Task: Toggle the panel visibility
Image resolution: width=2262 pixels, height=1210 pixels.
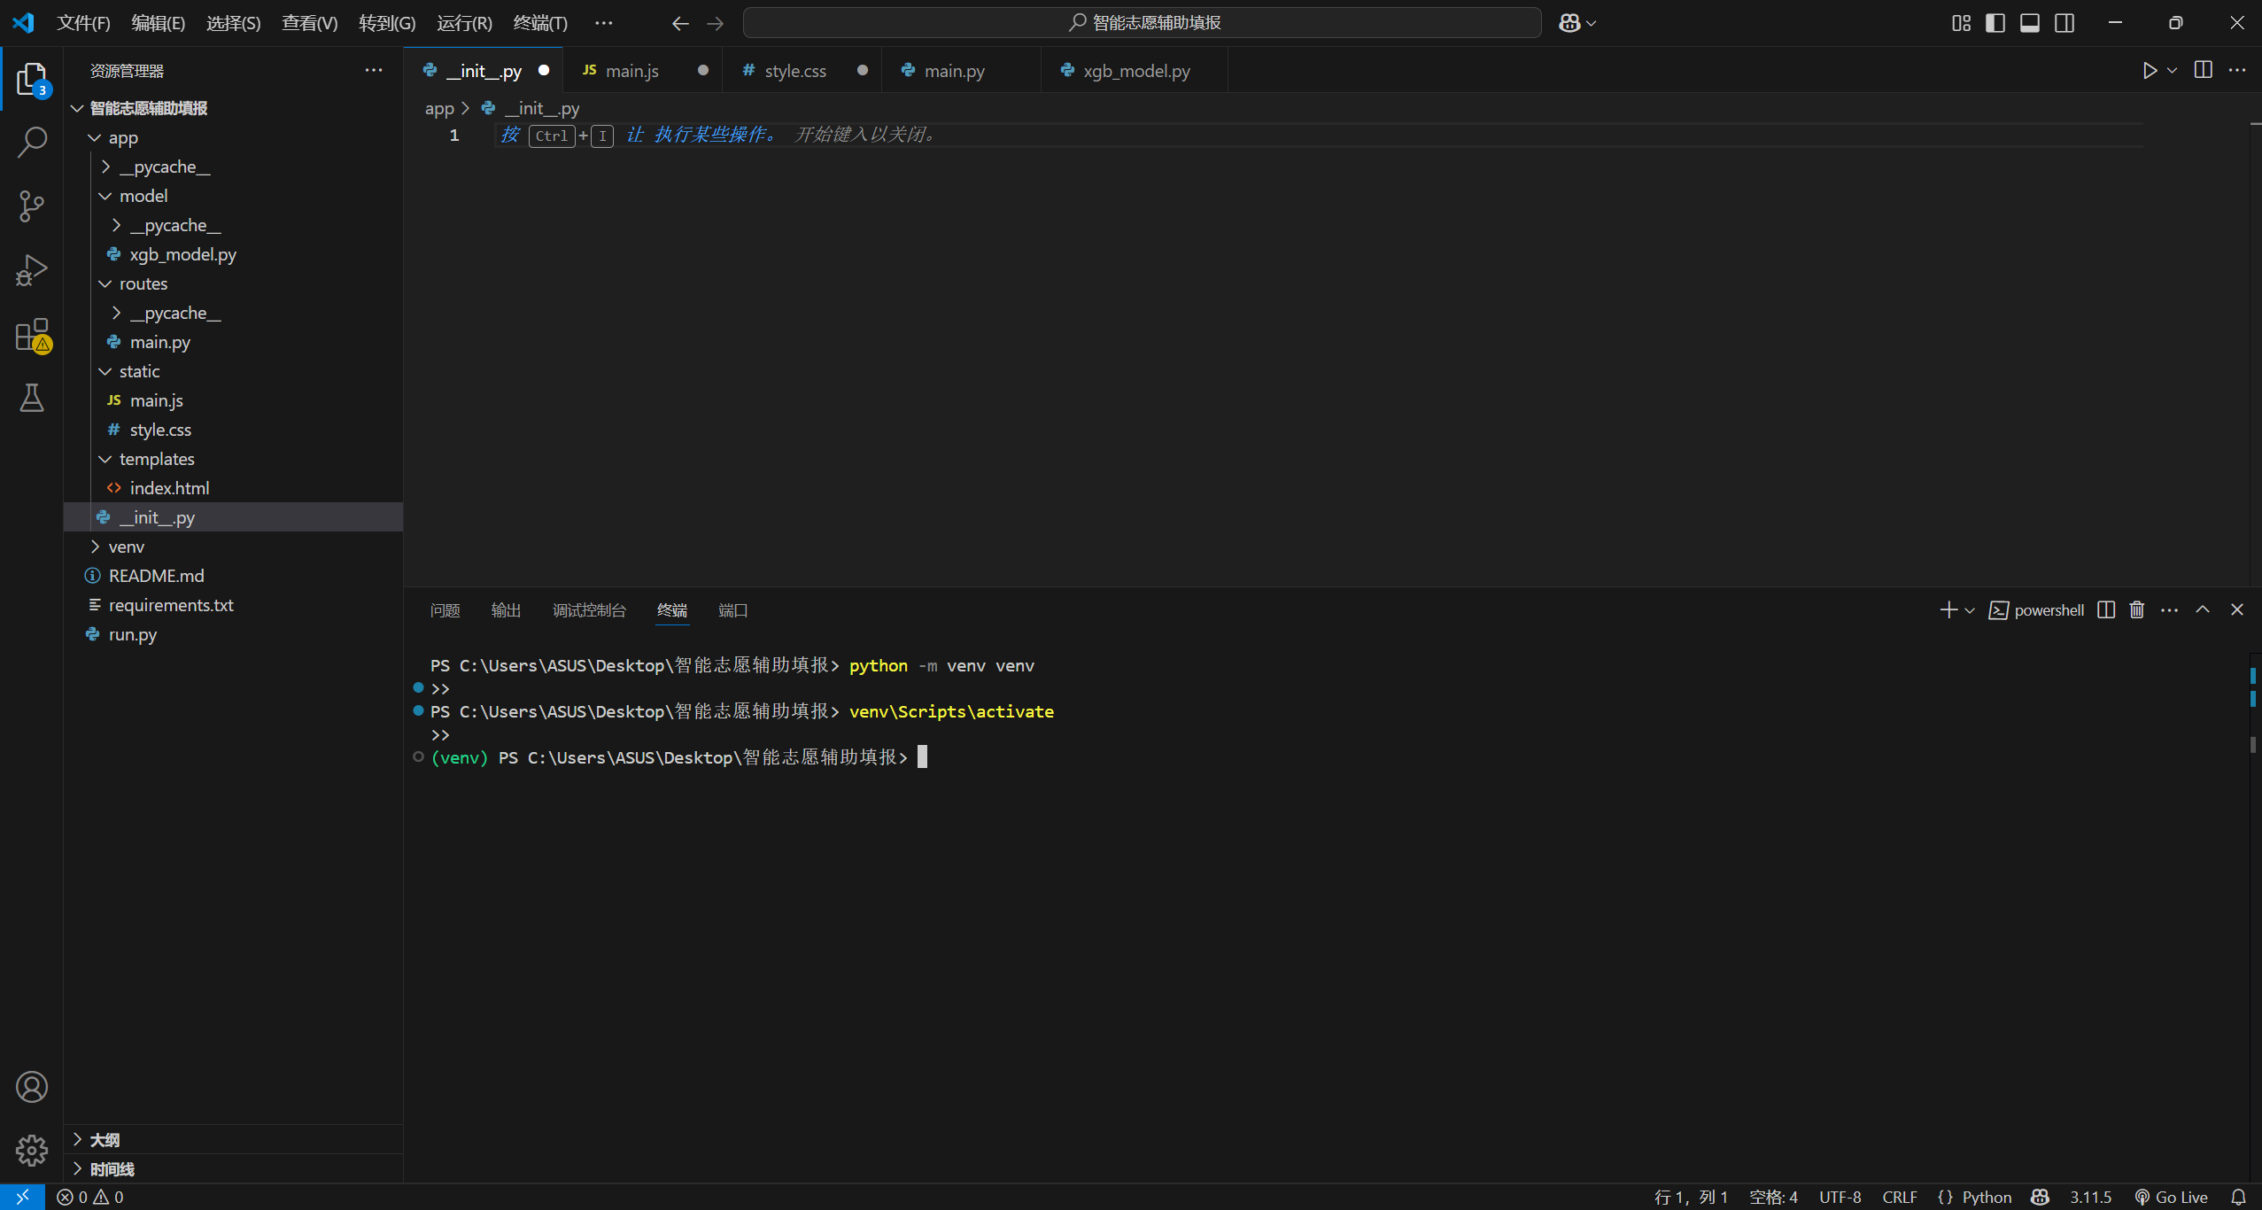Action: click(x=2030, y=22)
